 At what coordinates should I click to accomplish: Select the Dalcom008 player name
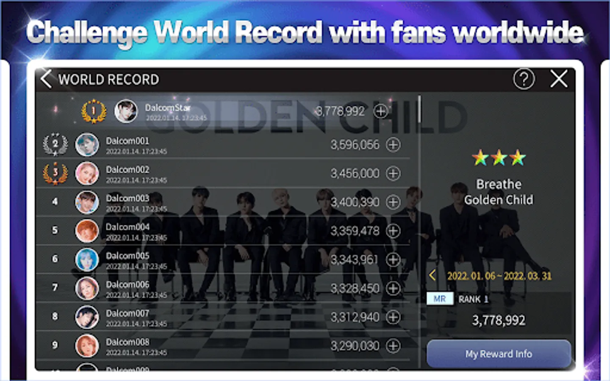tap(128, 342)
